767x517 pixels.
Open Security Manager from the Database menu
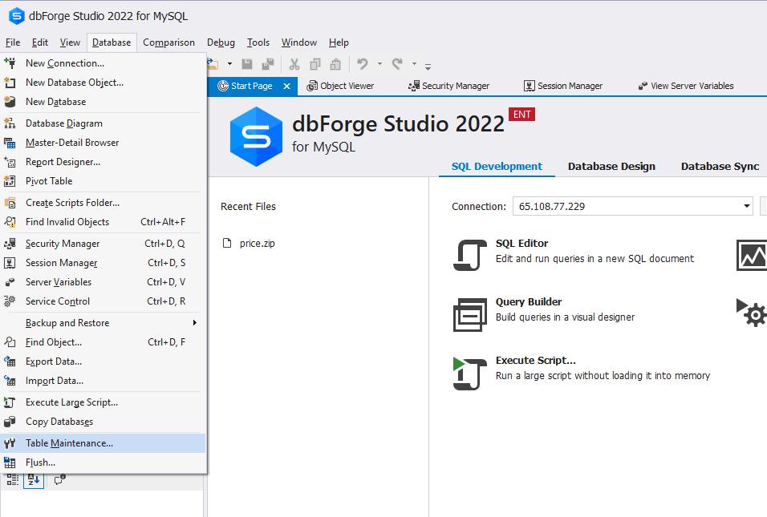[x=103, y=244]
